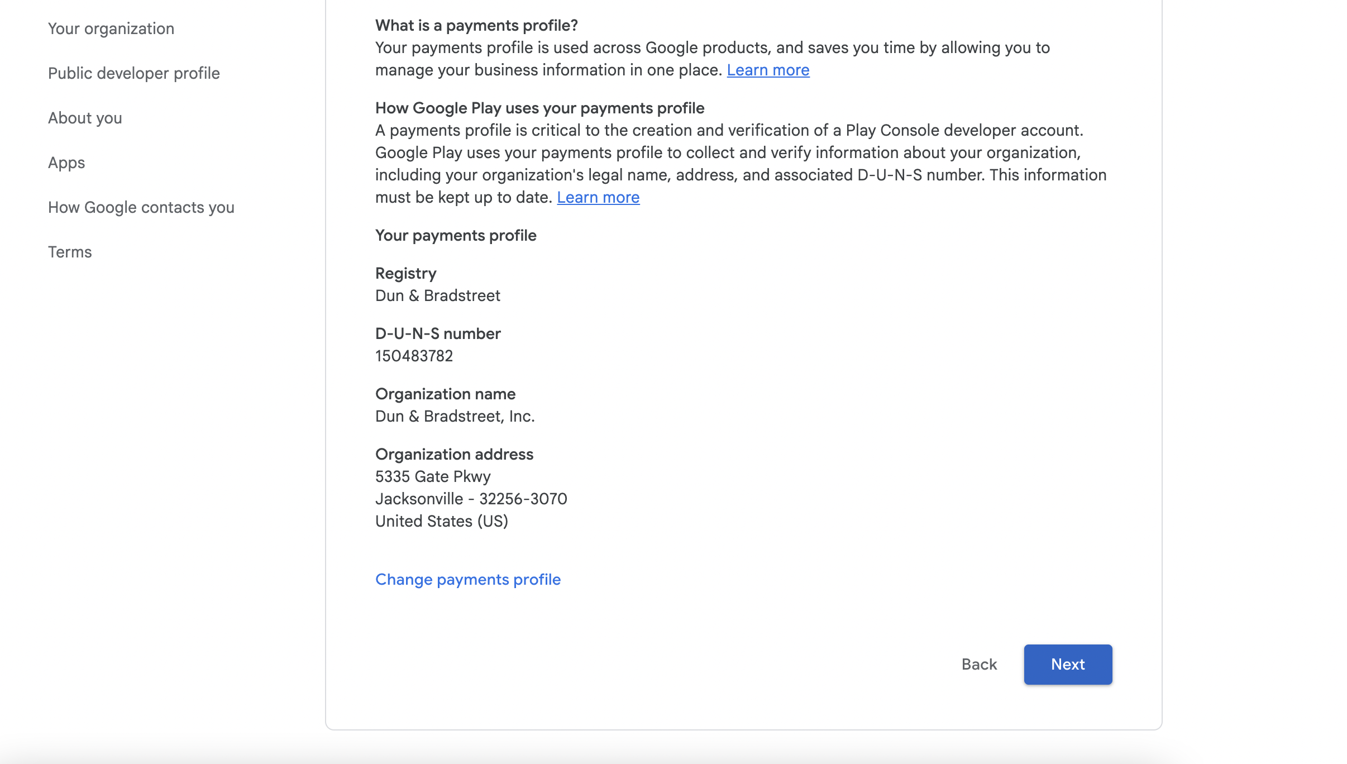Click the blue Next button
The height and width of the screenshot is (764, 1347).
click(x=1067, y=665)
